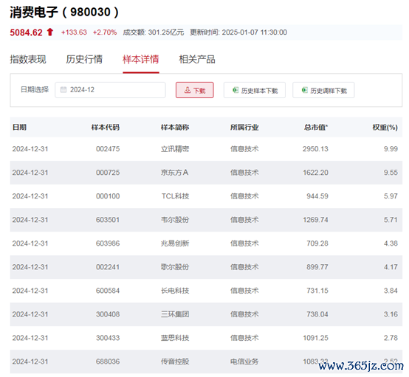Select the 样本详情 tab
The image size is (409, 377).
141,60
